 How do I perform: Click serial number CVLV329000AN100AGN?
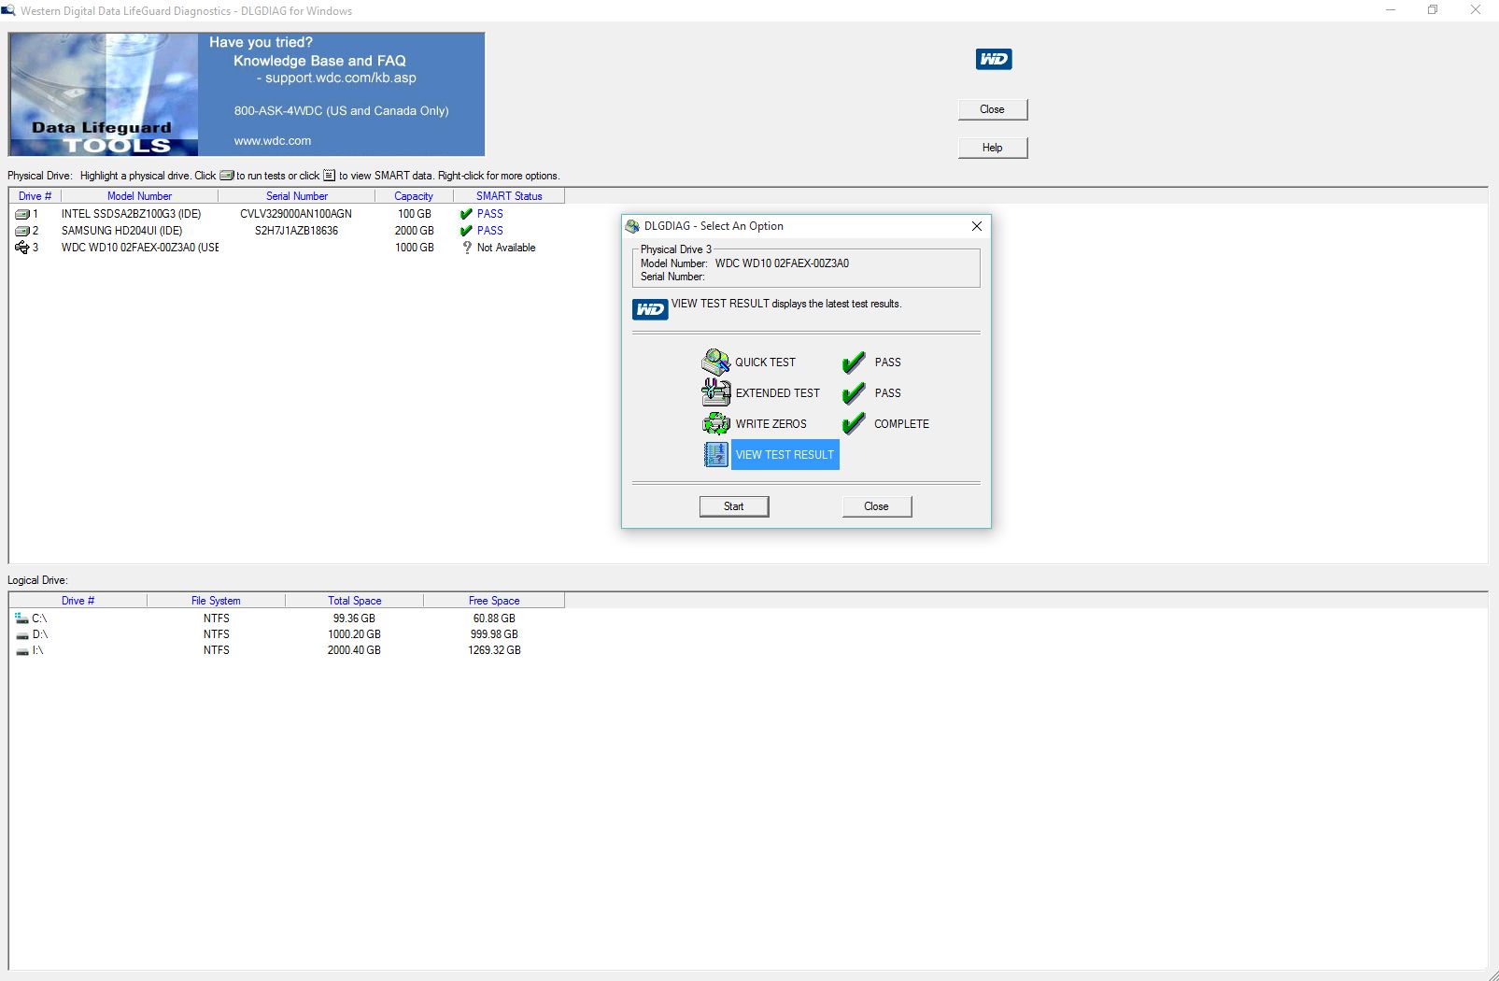tap(296, 214)
